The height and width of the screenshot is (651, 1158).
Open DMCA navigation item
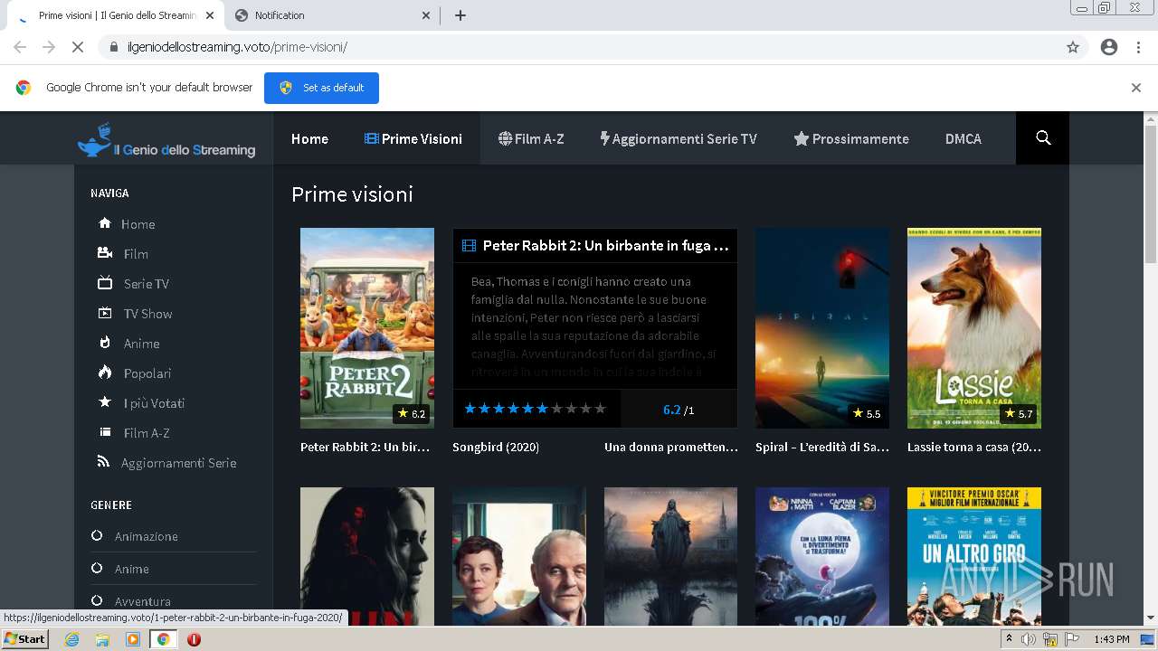tap(963, 138)
